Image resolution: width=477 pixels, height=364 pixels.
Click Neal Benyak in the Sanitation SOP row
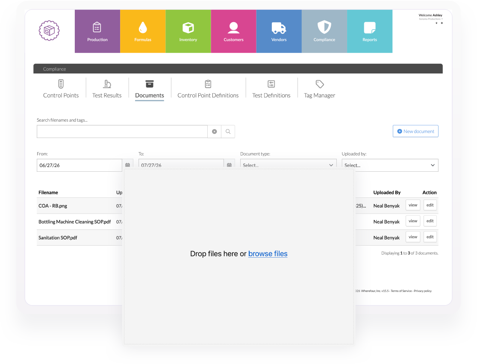(386, 238)
